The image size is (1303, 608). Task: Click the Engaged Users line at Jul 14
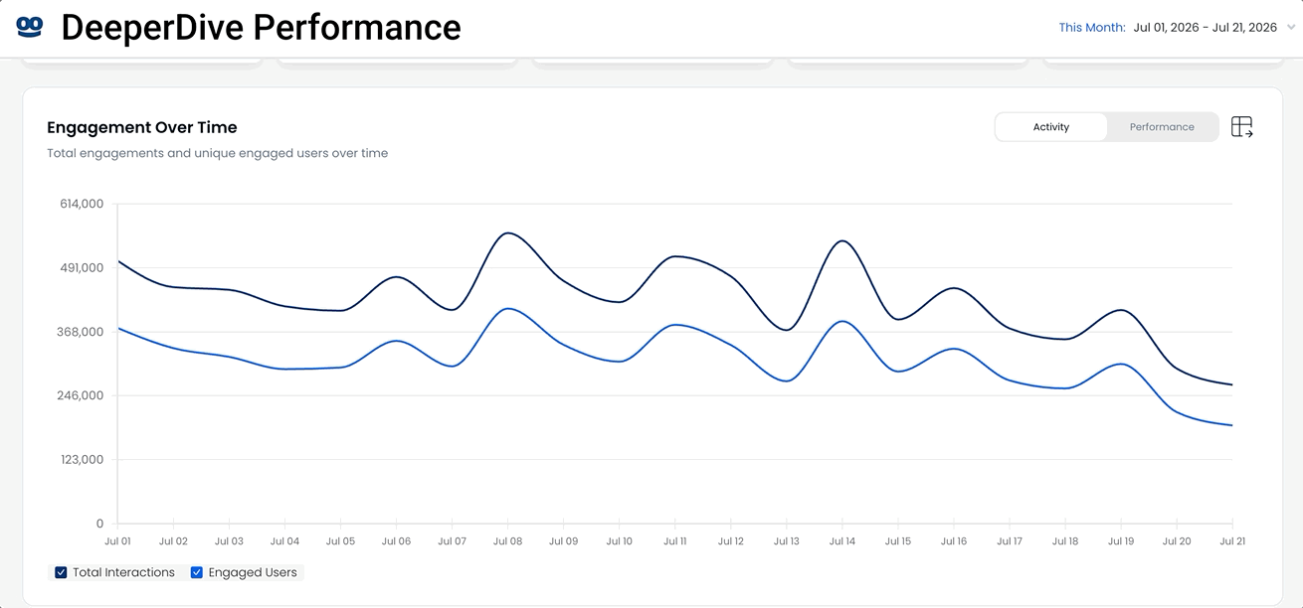[842, 321]
